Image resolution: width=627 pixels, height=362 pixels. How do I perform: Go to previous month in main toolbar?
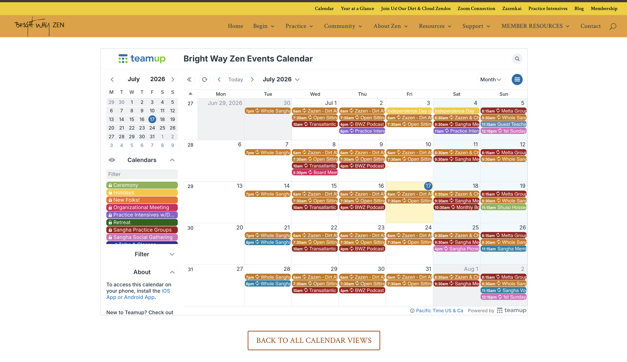coord(219,79)
